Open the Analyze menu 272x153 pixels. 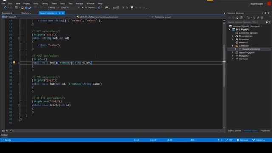(79, 3)
